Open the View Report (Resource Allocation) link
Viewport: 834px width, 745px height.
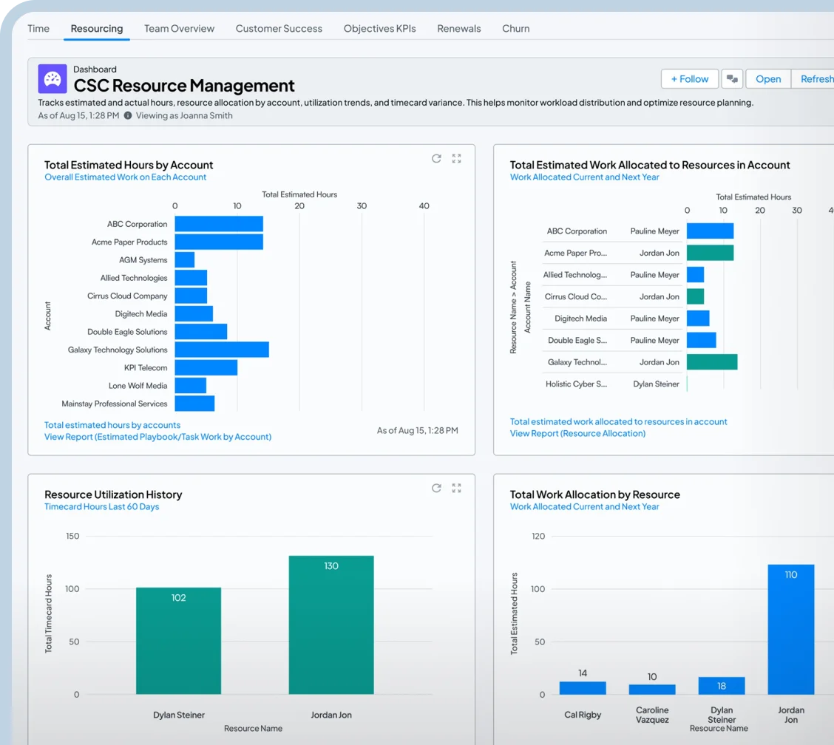577,433
